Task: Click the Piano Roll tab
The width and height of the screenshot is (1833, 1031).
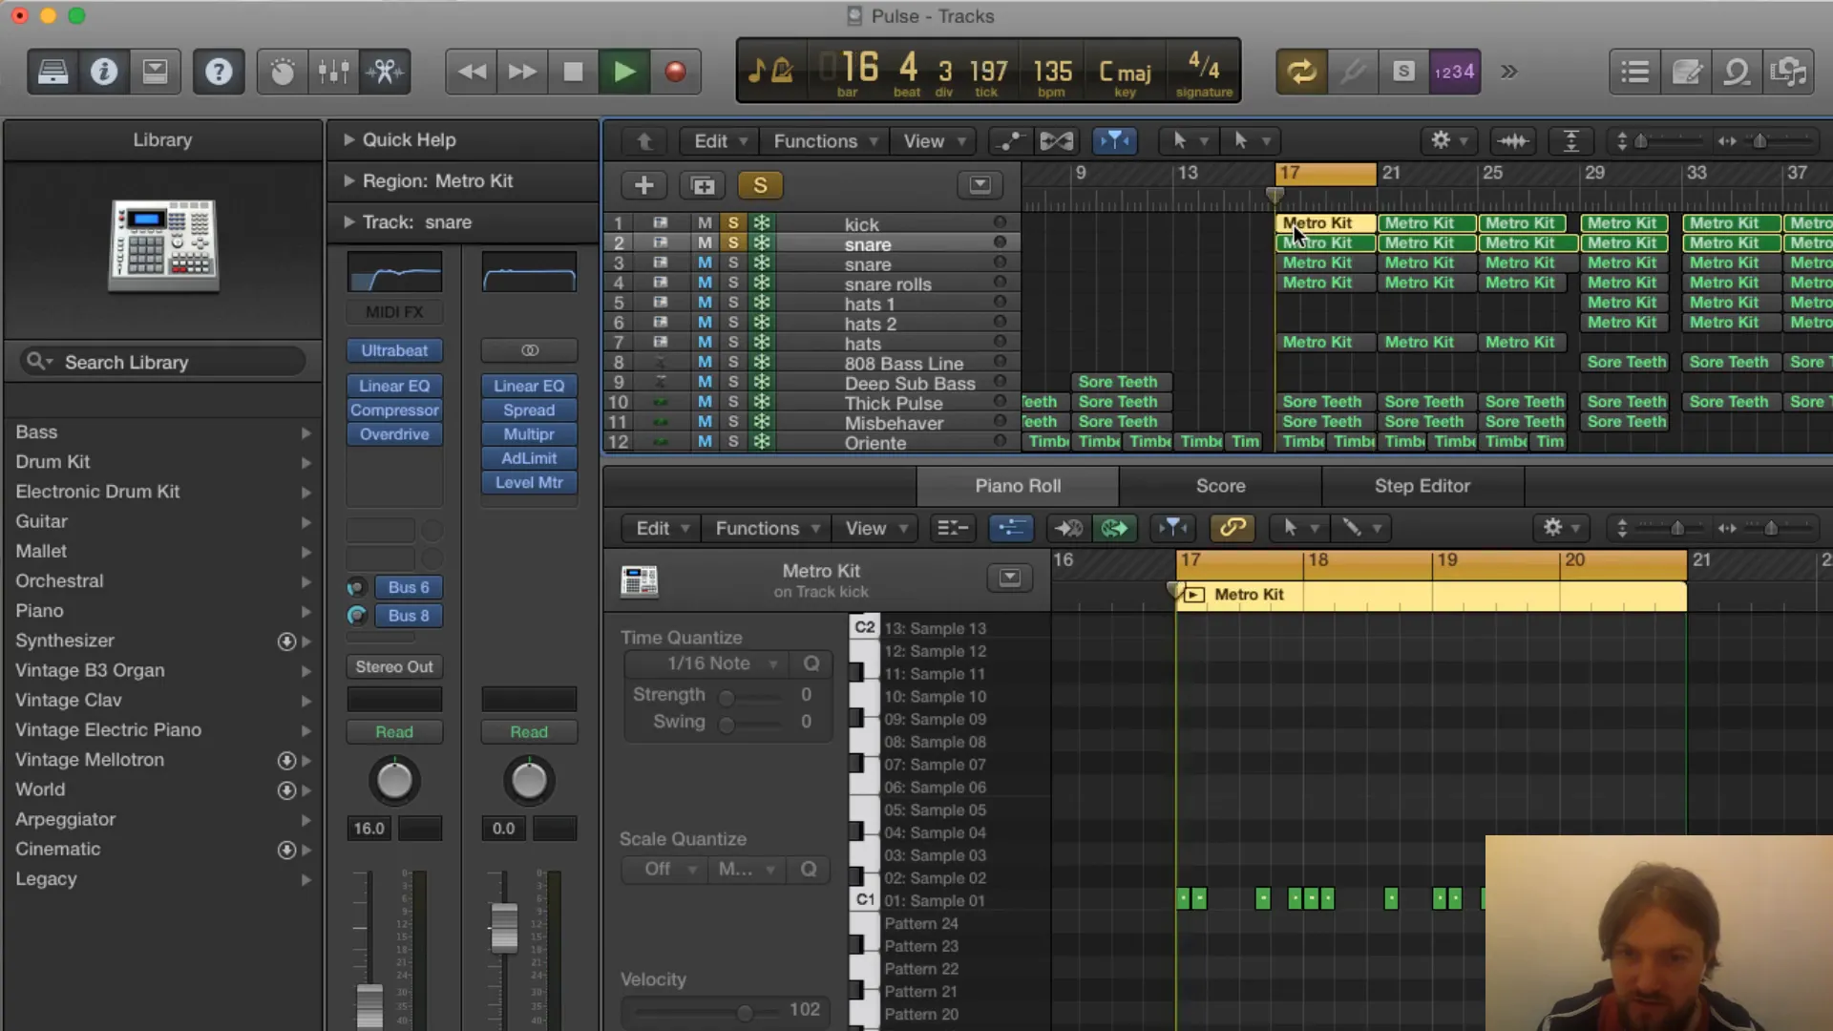Action: pyautogui.click(x=1017, y=485)
